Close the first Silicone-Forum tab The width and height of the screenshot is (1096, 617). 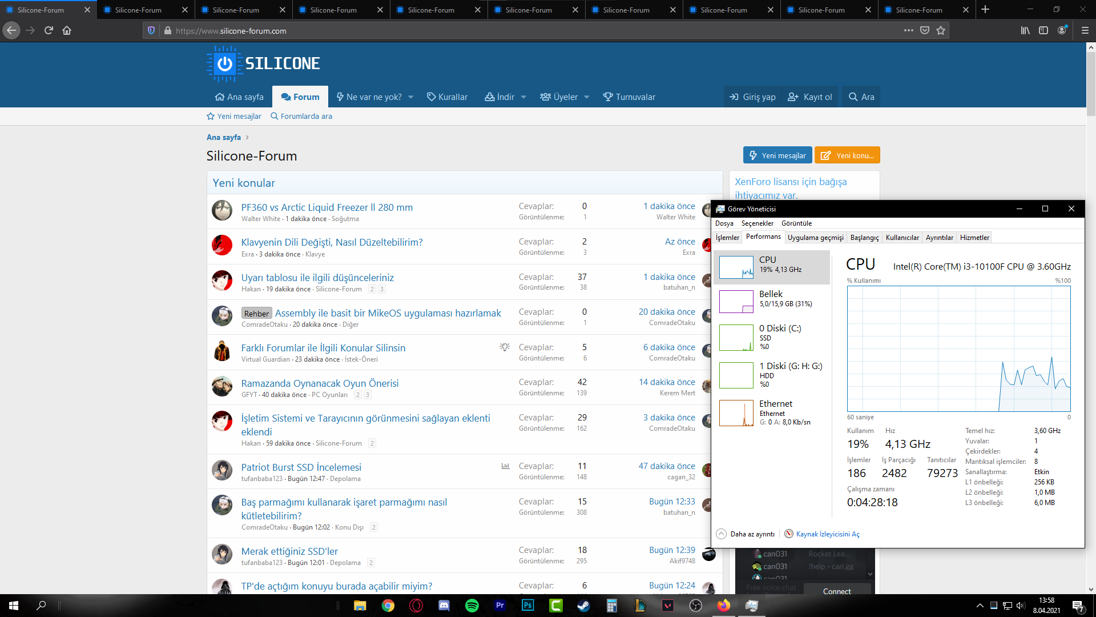click(87, 10)
